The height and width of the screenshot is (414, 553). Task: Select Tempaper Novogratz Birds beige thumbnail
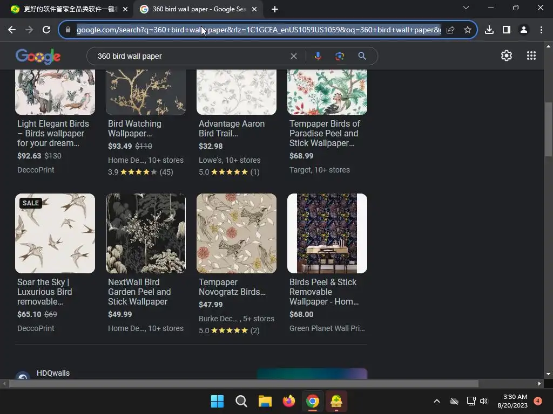[237, 233]
